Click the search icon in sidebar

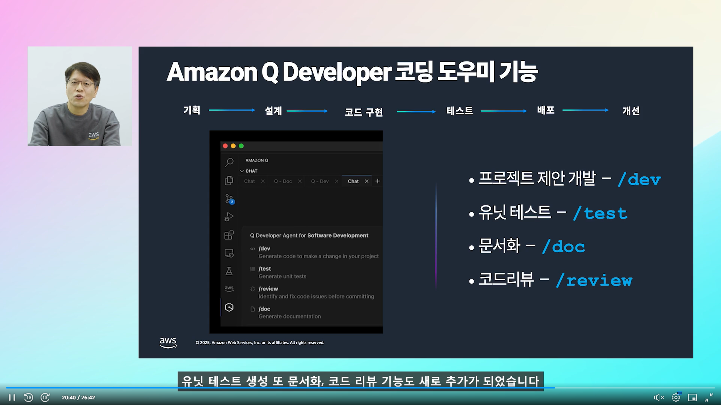(229, 162)
